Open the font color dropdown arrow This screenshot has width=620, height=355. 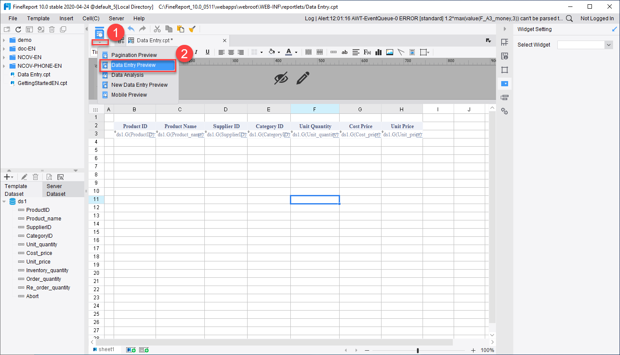coord(295,52)
